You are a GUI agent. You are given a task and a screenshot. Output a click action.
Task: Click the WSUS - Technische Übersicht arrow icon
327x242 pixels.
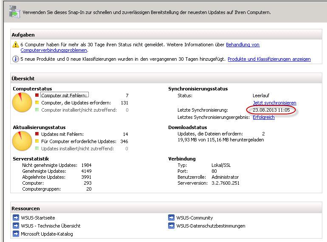(x=16, y=225)
